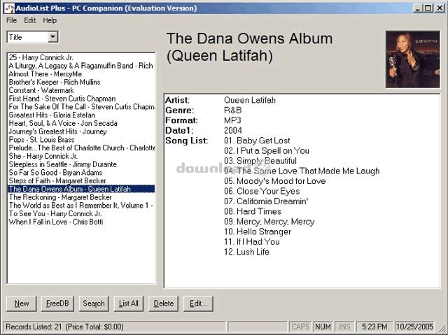Select 25 - Harry Connick Jr. in list
Viewport: 448px width, 335px height.
41,57
